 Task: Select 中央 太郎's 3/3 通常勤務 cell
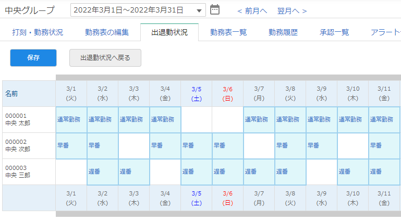[133, 119]
